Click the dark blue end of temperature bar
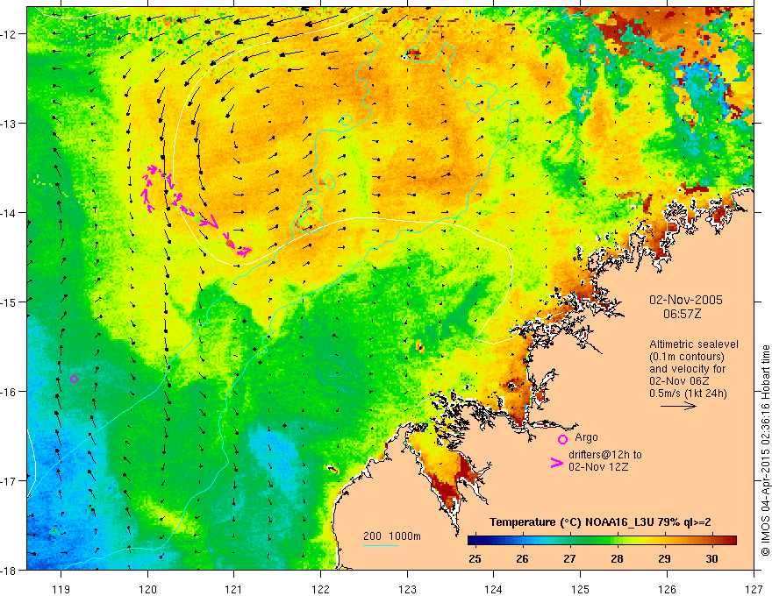This screenshot has height=596, width=772. [x=474, y=541]
